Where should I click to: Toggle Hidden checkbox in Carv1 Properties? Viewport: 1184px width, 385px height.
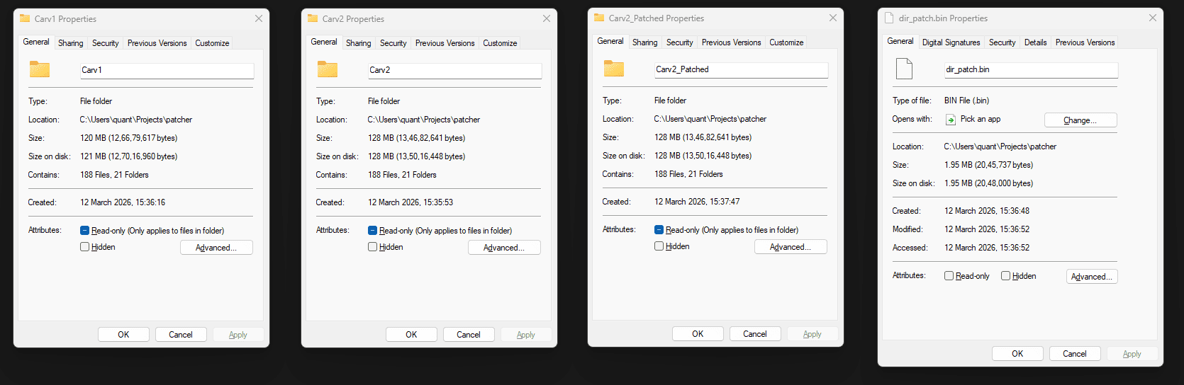click(84, 247)
